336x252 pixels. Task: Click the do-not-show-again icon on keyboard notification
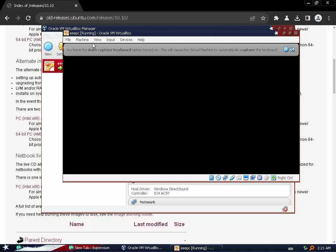coord(292,50)
